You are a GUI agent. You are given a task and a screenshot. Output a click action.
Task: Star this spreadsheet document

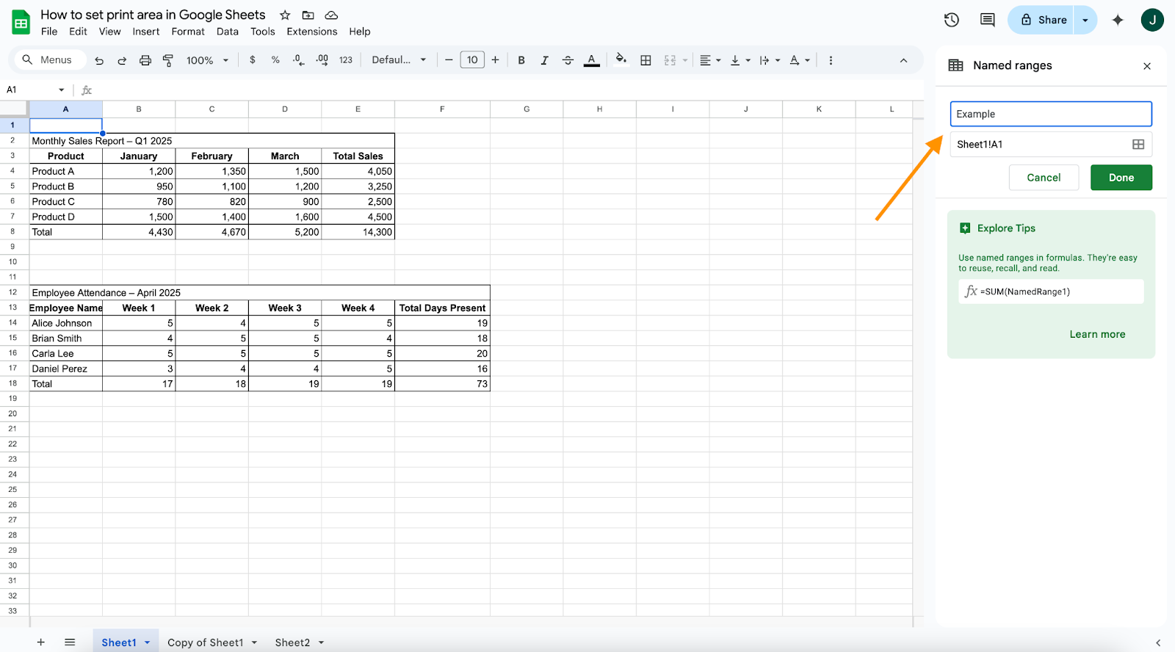coord(285,15)
